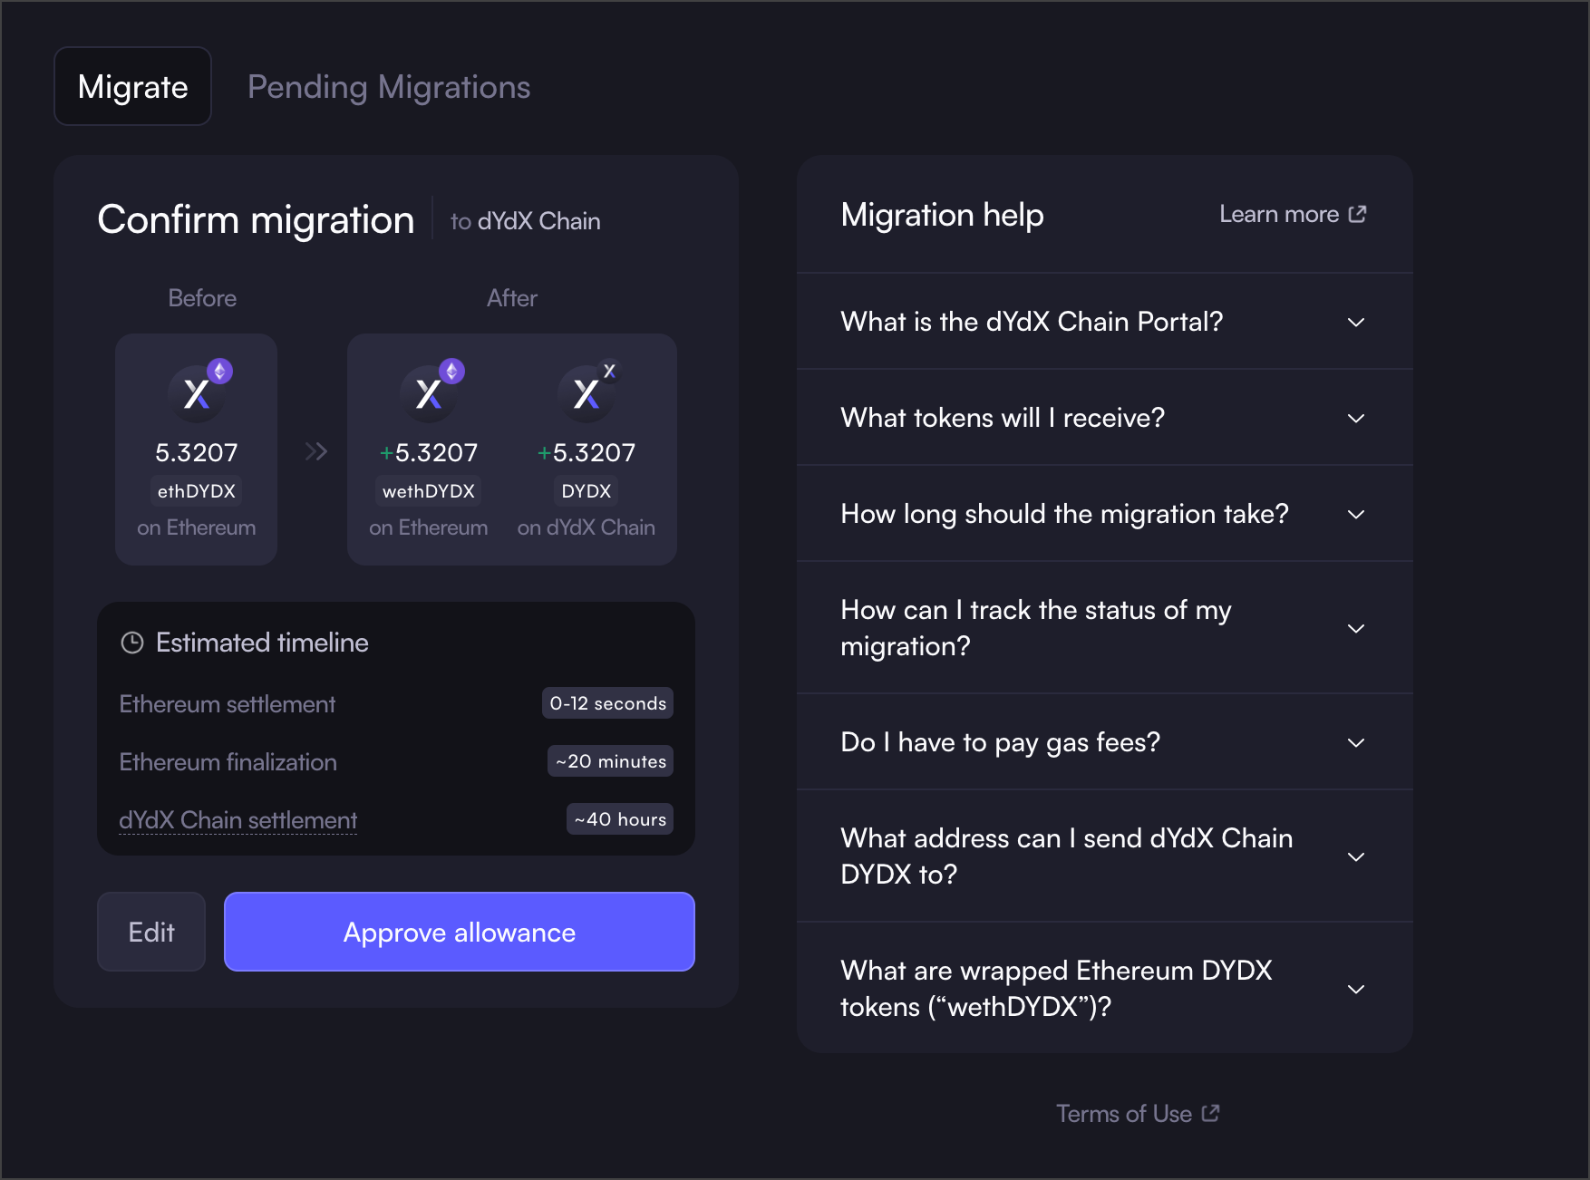Click the clock icon beside Estimated timeline

click(132, 643)
